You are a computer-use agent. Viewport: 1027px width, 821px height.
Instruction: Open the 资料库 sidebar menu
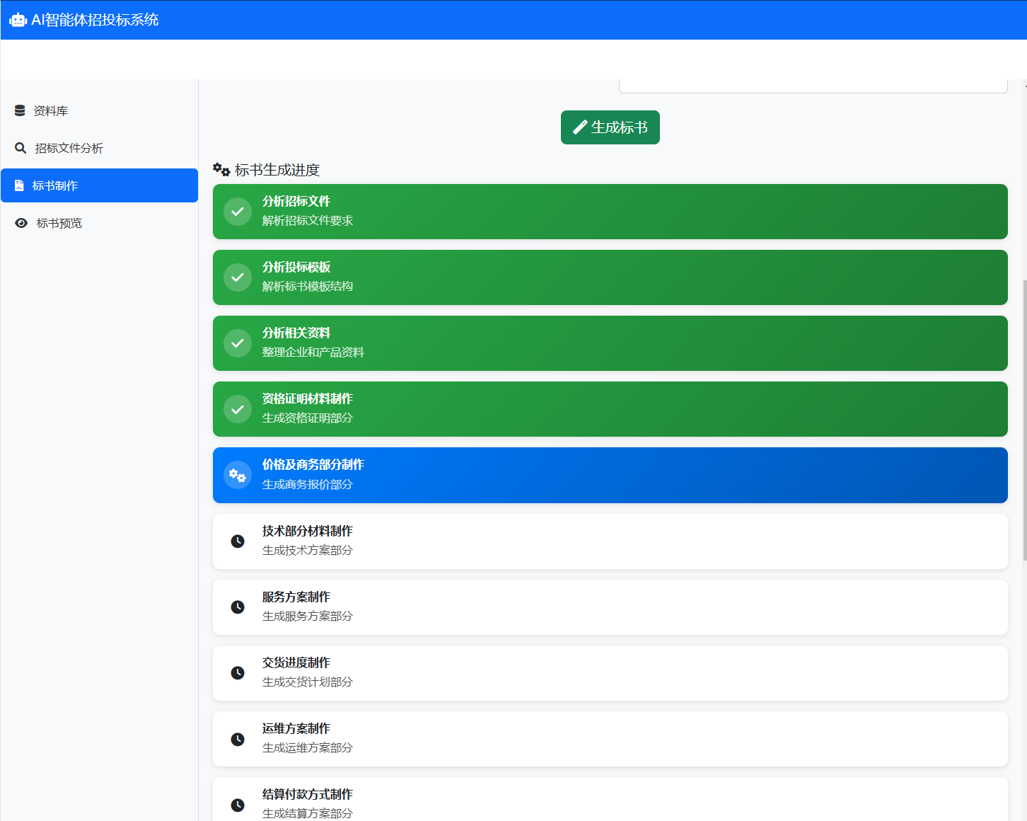tap(51, 111)
